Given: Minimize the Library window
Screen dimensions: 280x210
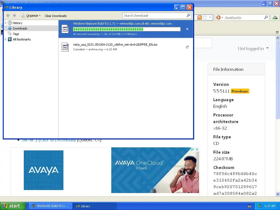Looking at the screenshot, I should (177, 7).
